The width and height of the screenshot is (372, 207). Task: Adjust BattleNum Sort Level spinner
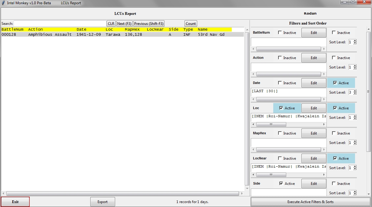352,42
